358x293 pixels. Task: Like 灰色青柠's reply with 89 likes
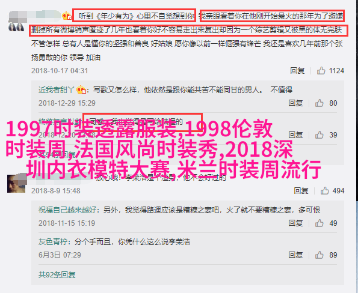click(x=319, y=255)
